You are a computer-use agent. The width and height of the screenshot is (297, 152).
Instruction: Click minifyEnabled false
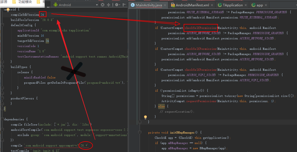point(40,77)
